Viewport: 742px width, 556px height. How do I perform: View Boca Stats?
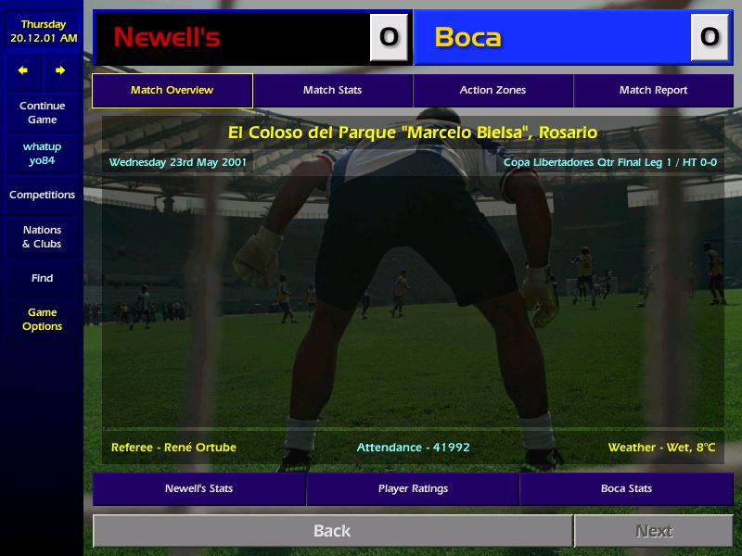point(627,488)
